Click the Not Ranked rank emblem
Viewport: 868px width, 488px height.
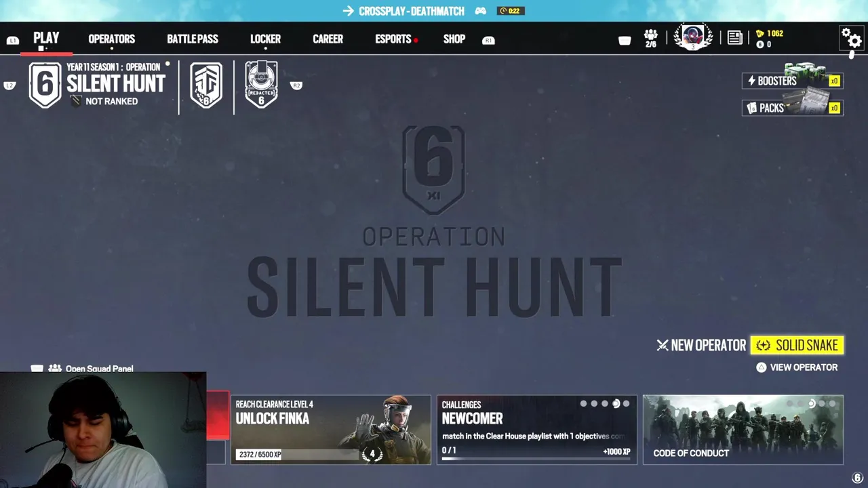tap(76, 101)
